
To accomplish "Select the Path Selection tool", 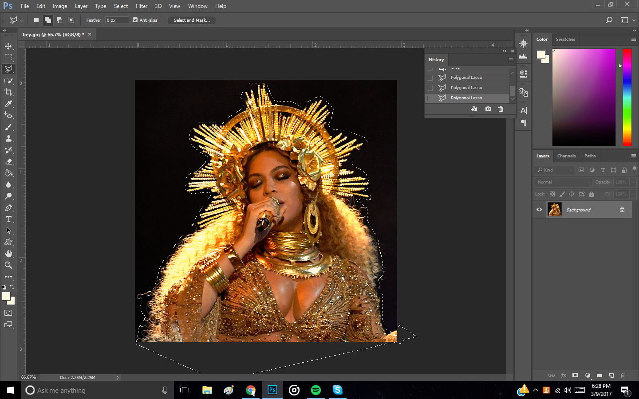I will click(x=8, y=231).
